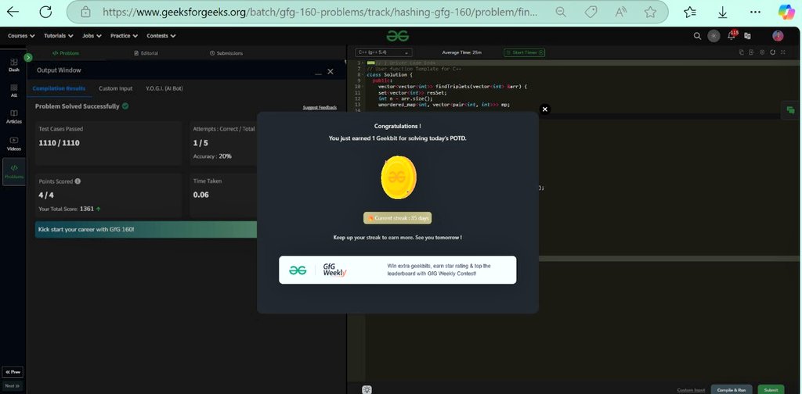Expand the code editor to fullscreen

(782, 52)
